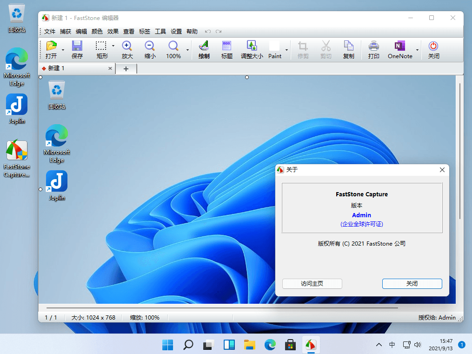Open the 捕获 menu
The image size is (472, 354).
tap(65, 31)
